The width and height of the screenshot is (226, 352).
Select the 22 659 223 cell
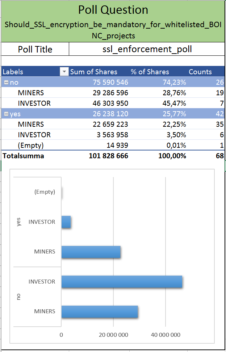click(x=110, y=124)
